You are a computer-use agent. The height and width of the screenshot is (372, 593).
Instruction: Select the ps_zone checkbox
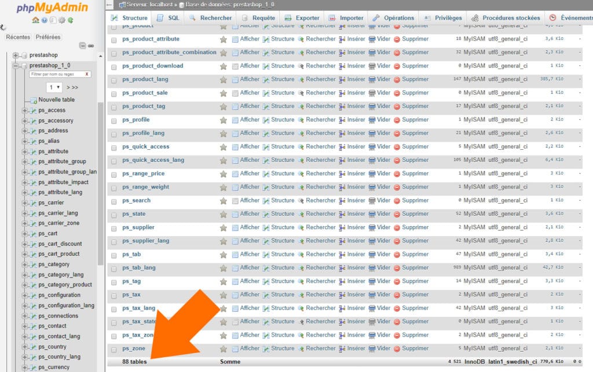[114, 349]
